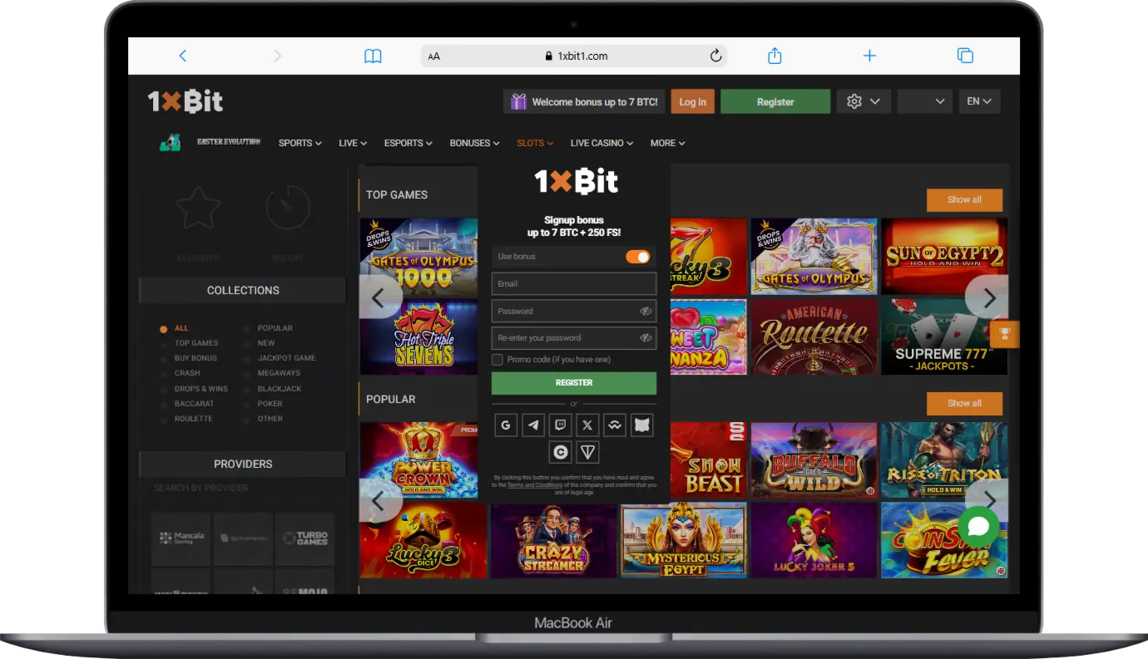The width and height of the screenshot is (1148, 659).
Task: Expand the BONUSES menu
Action: [475, 143]
